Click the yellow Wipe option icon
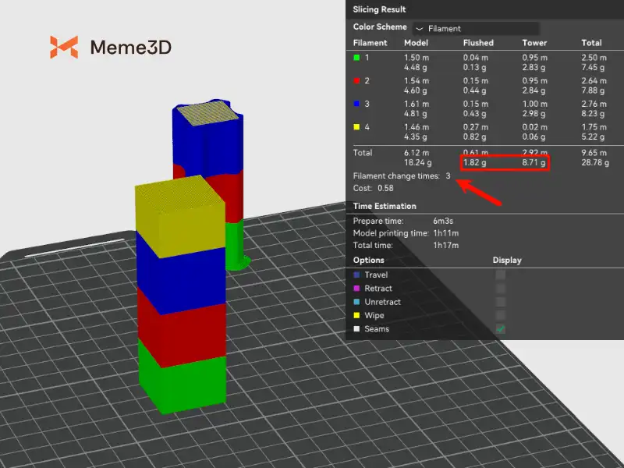This screenshot has width=624, height=468. click(356, 316)
